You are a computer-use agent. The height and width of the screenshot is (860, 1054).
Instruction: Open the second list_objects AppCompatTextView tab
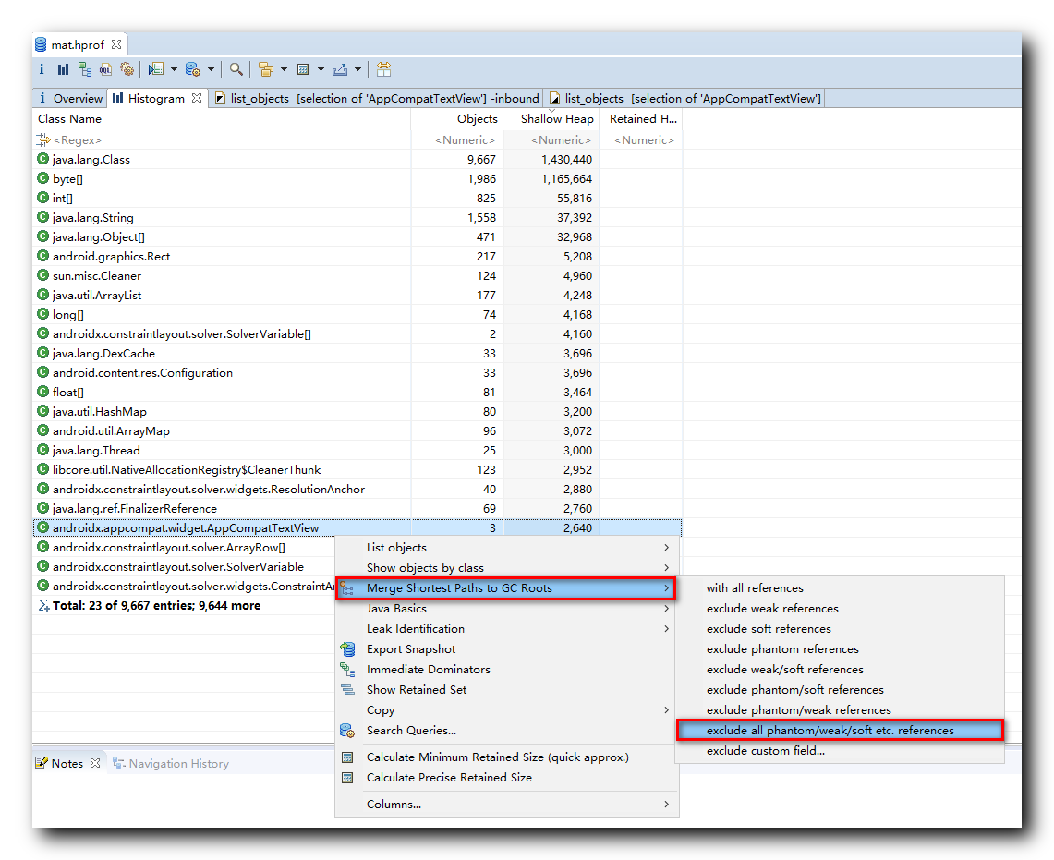pyautogui.click(x=684, y=98)
